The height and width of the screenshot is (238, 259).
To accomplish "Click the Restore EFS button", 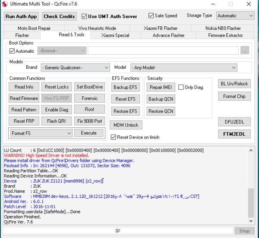I will click(x=125, y=111).
